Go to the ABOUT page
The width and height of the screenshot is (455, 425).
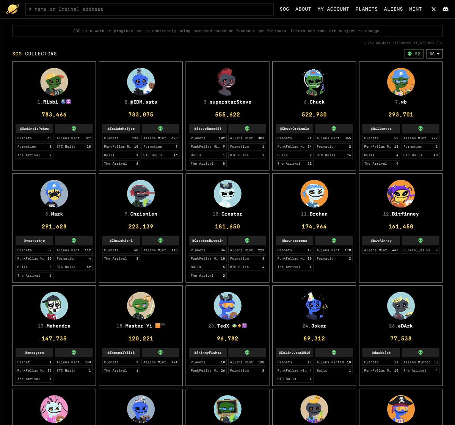(x=303, y=9)
